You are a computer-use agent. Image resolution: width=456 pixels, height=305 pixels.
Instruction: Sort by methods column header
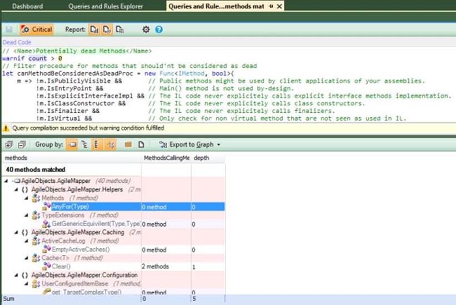pos(72,158)
